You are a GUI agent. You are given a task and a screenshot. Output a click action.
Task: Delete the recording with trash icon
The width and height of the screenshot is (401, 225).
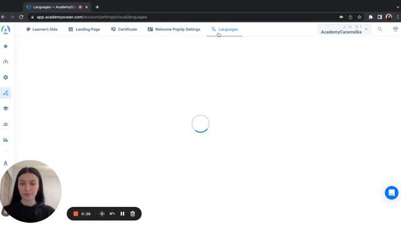[x=132, y=214]
